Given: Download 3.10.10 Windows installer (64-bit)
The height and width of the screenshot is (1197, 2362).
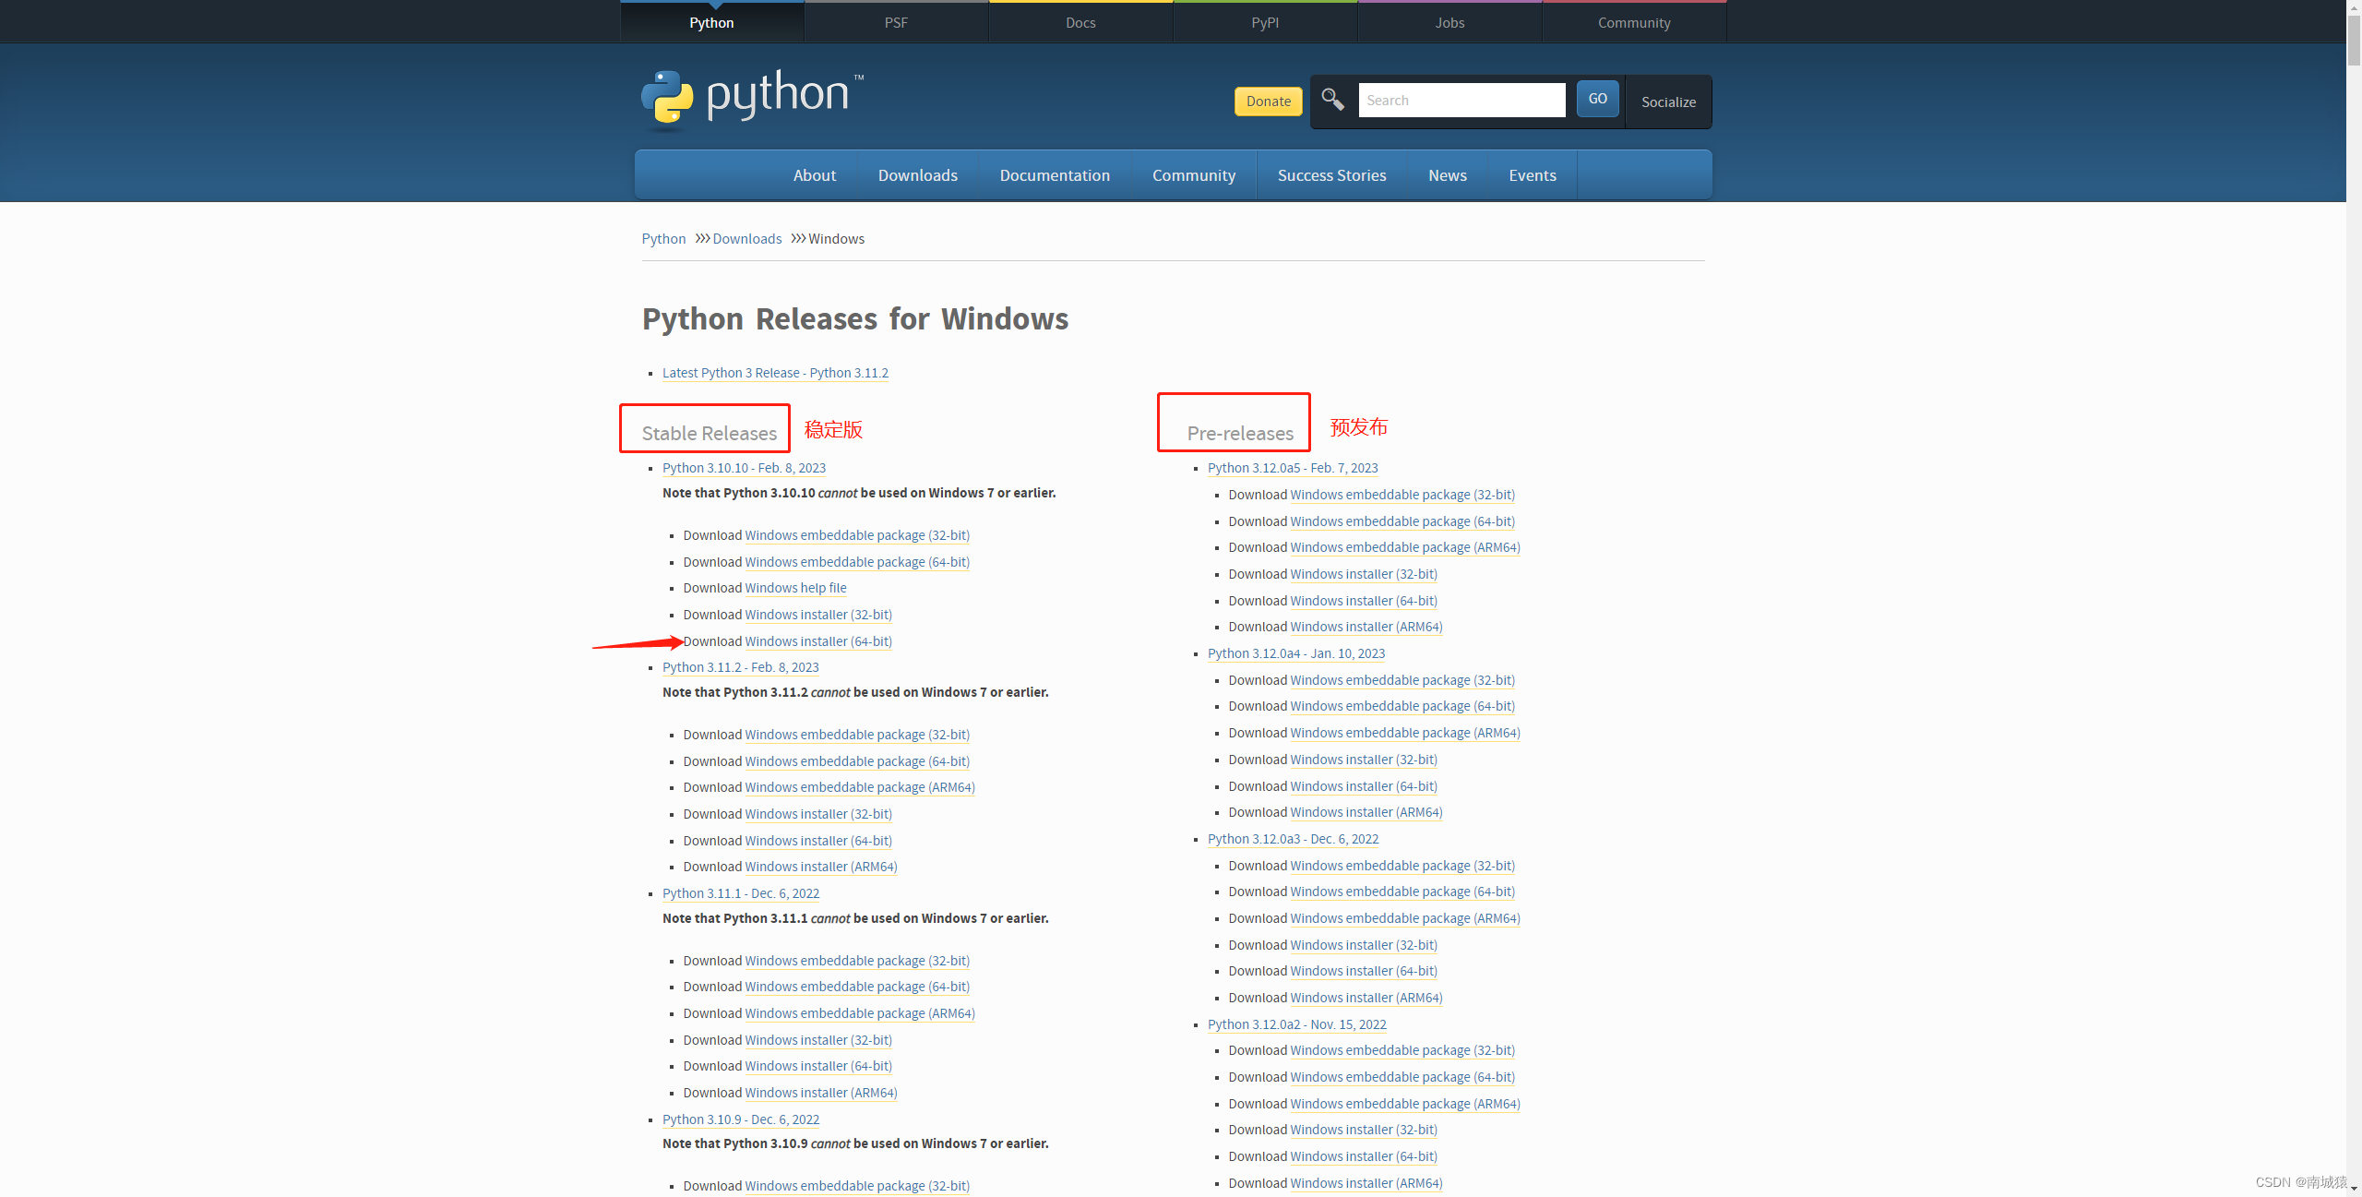Looking at the screenshot, I should tap(818, 641).
